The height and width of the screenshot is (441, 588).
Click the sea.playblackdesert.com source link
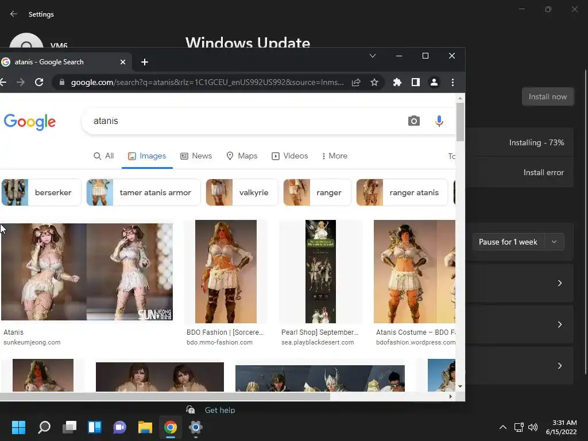click(x=318, y=342)
